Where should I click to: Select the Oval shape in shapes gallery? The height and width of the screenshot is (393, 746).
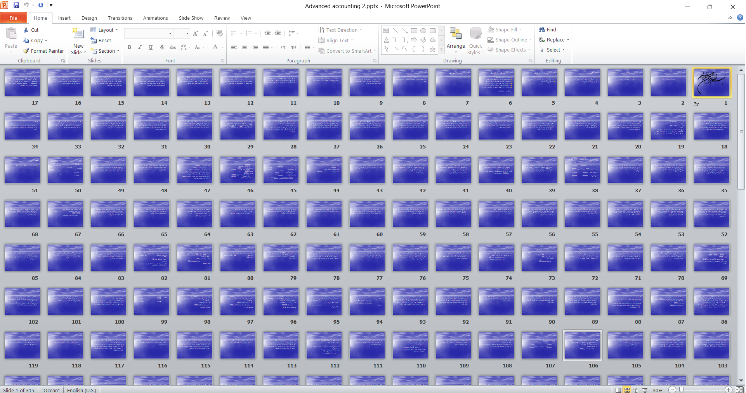[423, 31]
